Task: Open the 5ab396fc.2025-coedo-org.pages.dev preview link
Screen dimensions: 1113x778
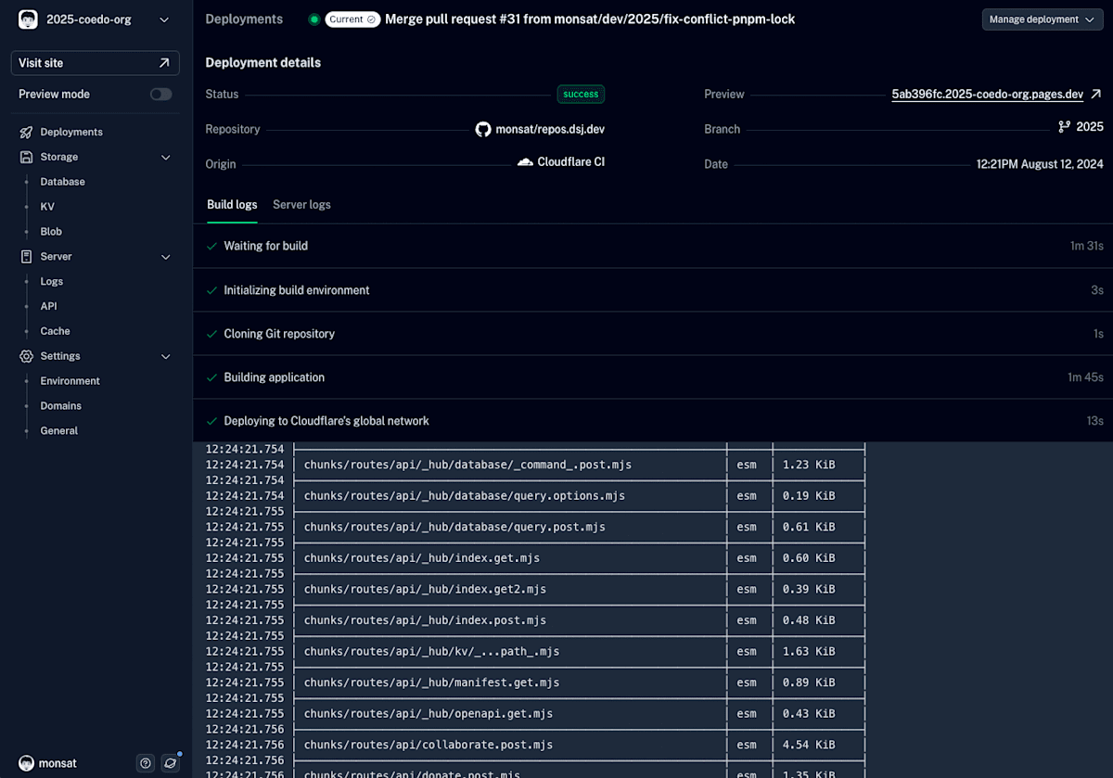Action: (988, 95)
